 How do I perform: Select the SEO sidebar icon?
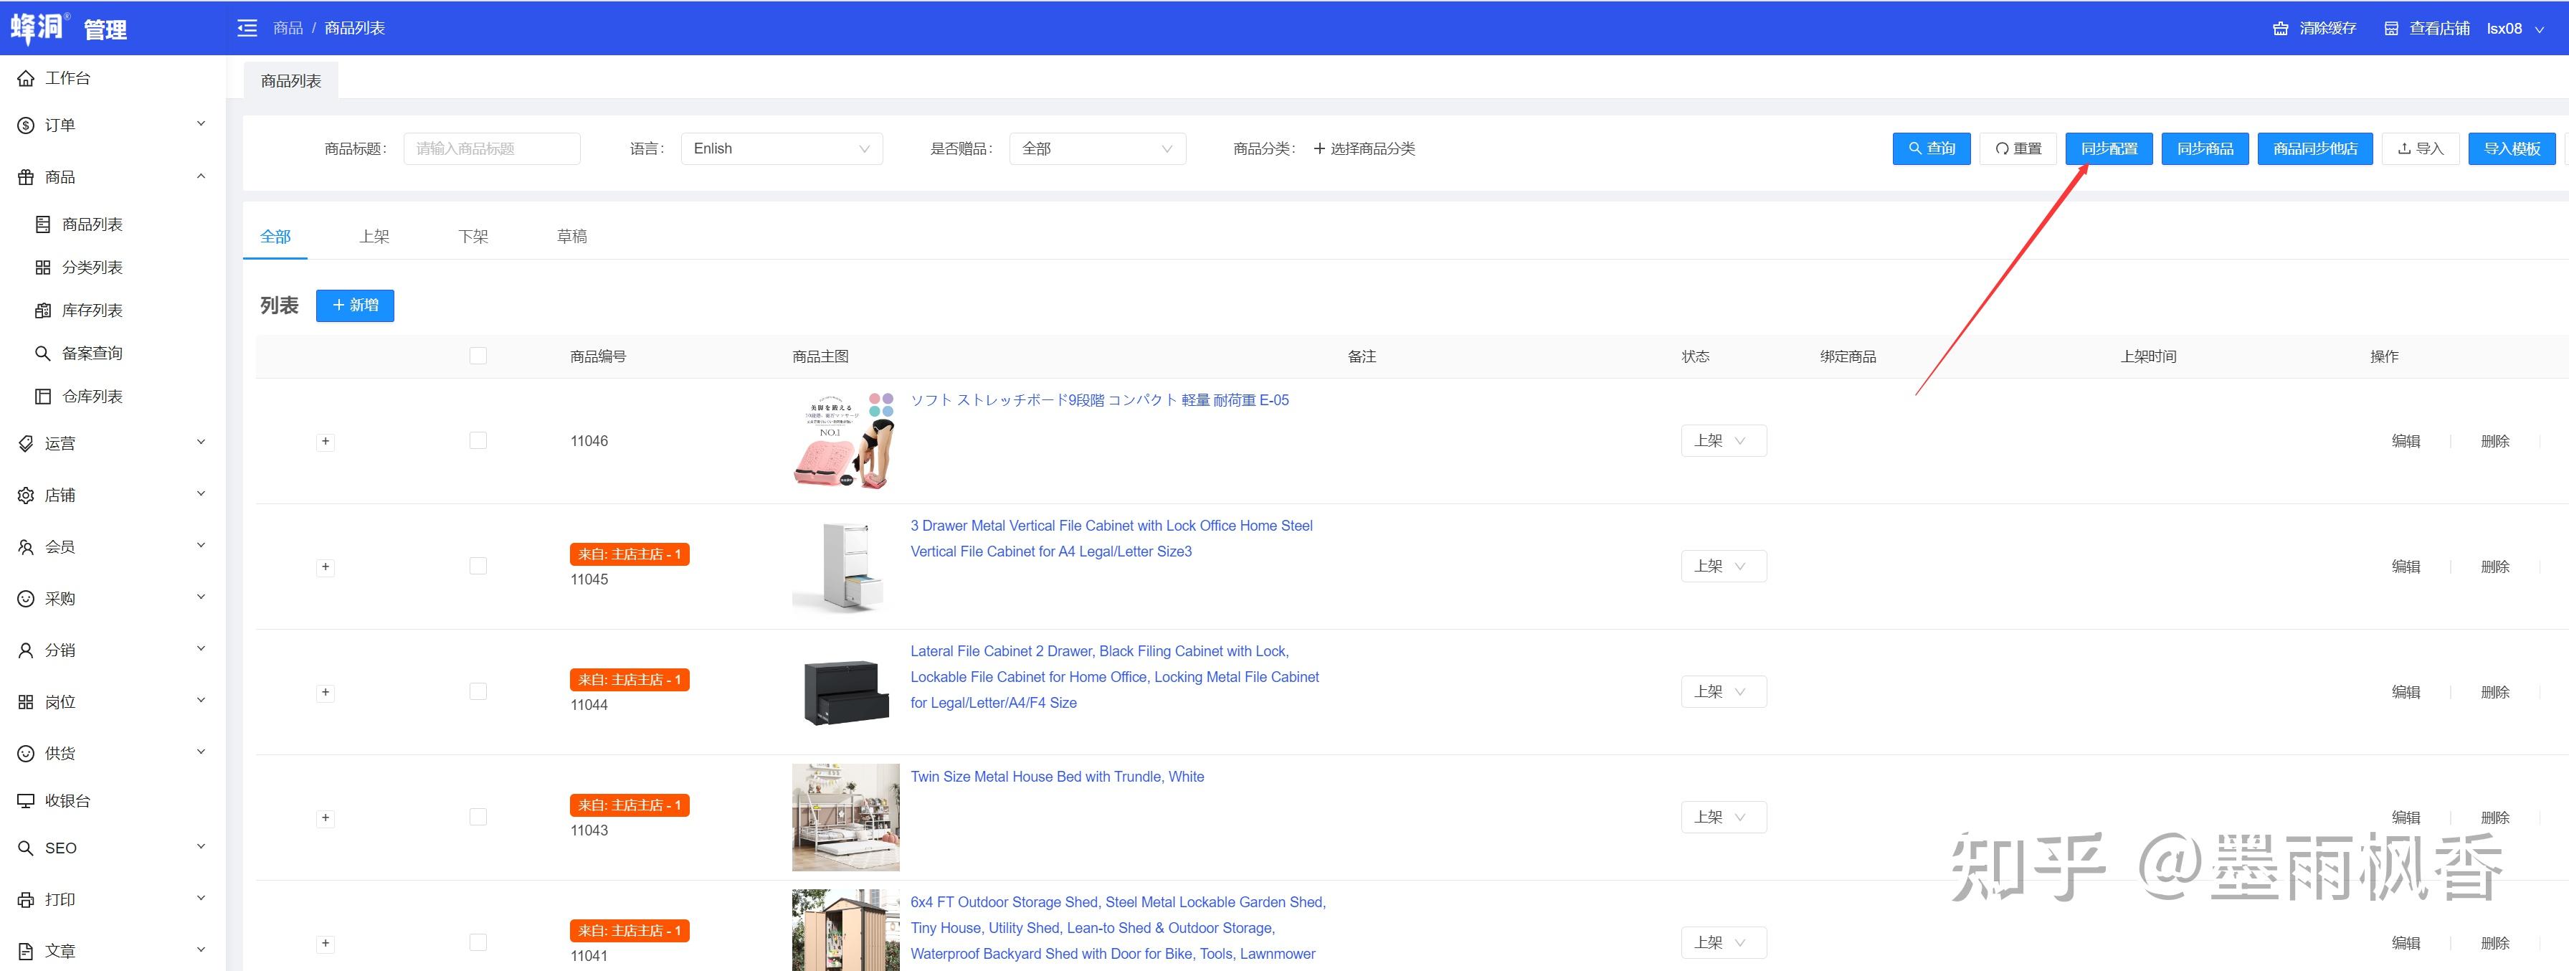tap(26, 847)
